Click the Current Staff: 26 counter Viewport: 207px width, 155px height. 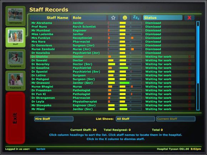[83, 130]
